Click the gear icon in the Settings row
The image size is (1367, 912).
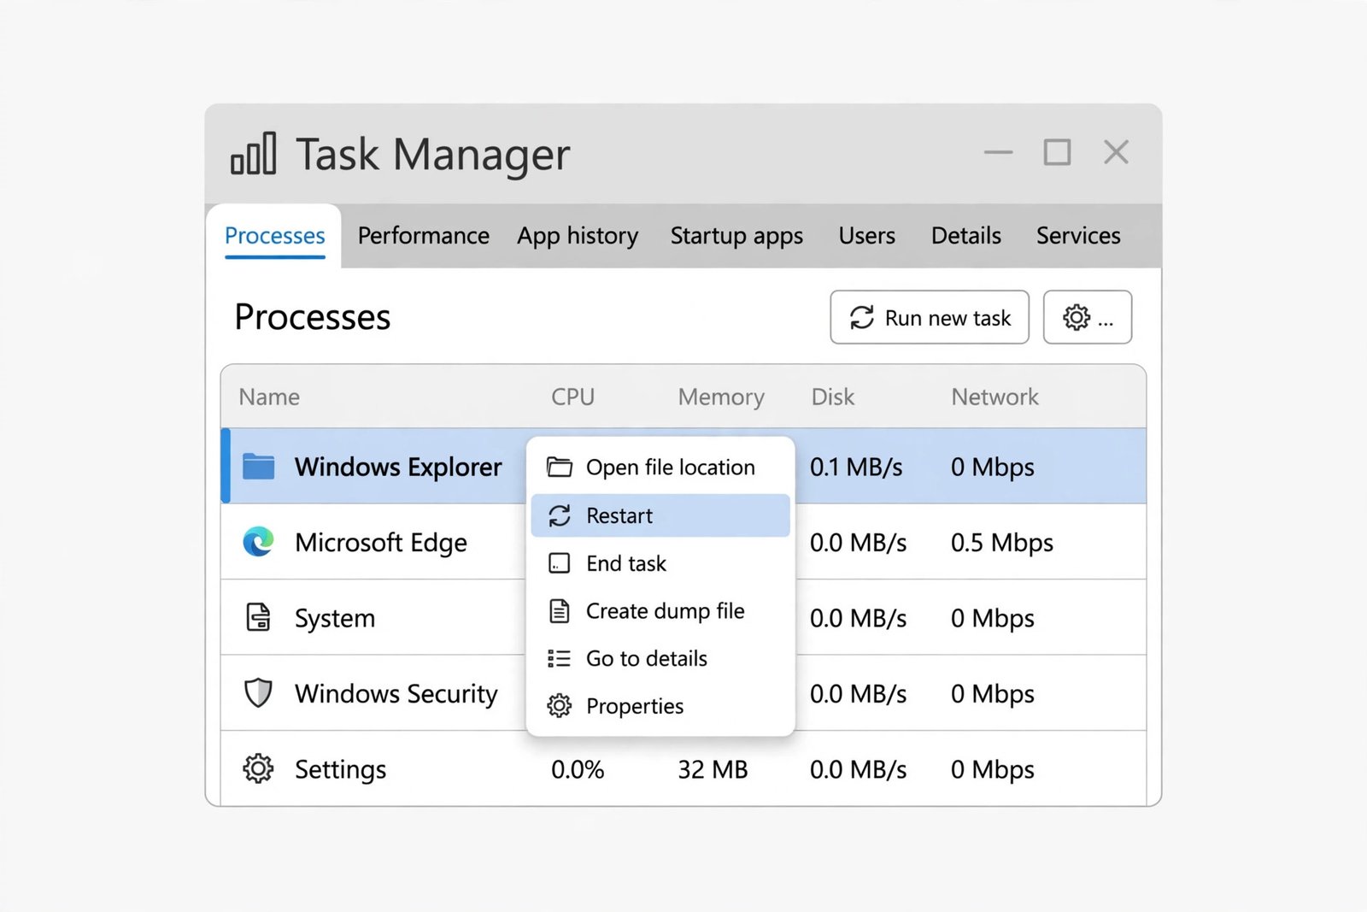click(258, 768)
